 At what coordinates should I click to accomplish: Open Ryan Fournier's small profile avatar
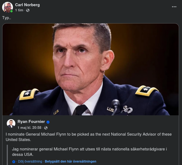point(11,123)
